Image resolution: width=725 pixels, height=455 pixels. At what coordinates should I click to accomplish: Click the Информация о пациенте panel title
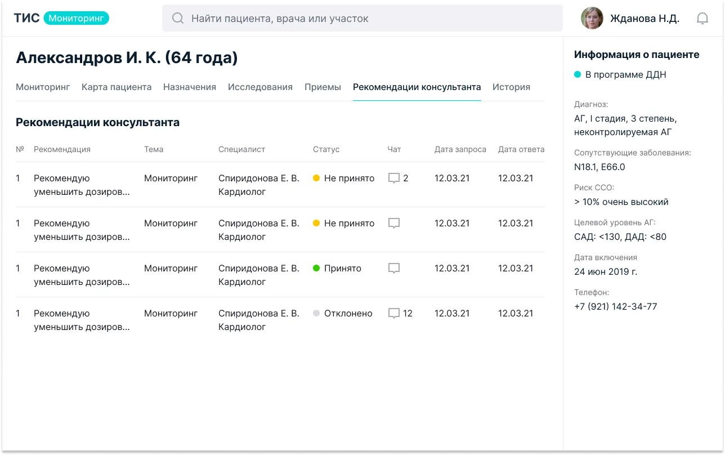pyautogui.click(x=637, y=55)
